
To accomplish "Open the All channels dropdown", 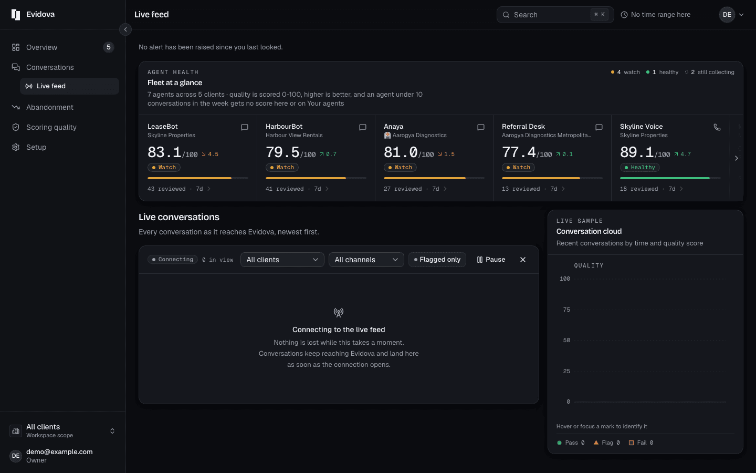I will tap(366, 260).
